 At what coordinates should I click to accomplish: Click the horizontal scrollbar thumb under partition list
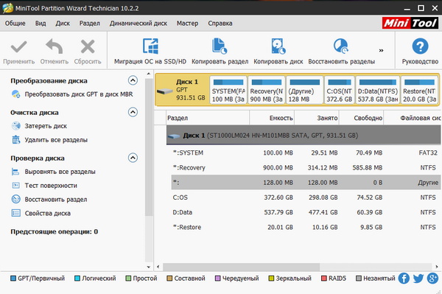pyautogui.click(x=242, y=267)
